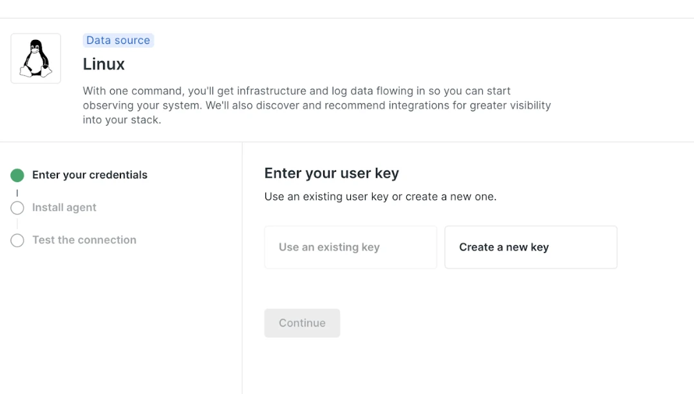The image size is (694, 394).
Task: Select green Enter your credentials step indicator
Action: coord(17,175)
